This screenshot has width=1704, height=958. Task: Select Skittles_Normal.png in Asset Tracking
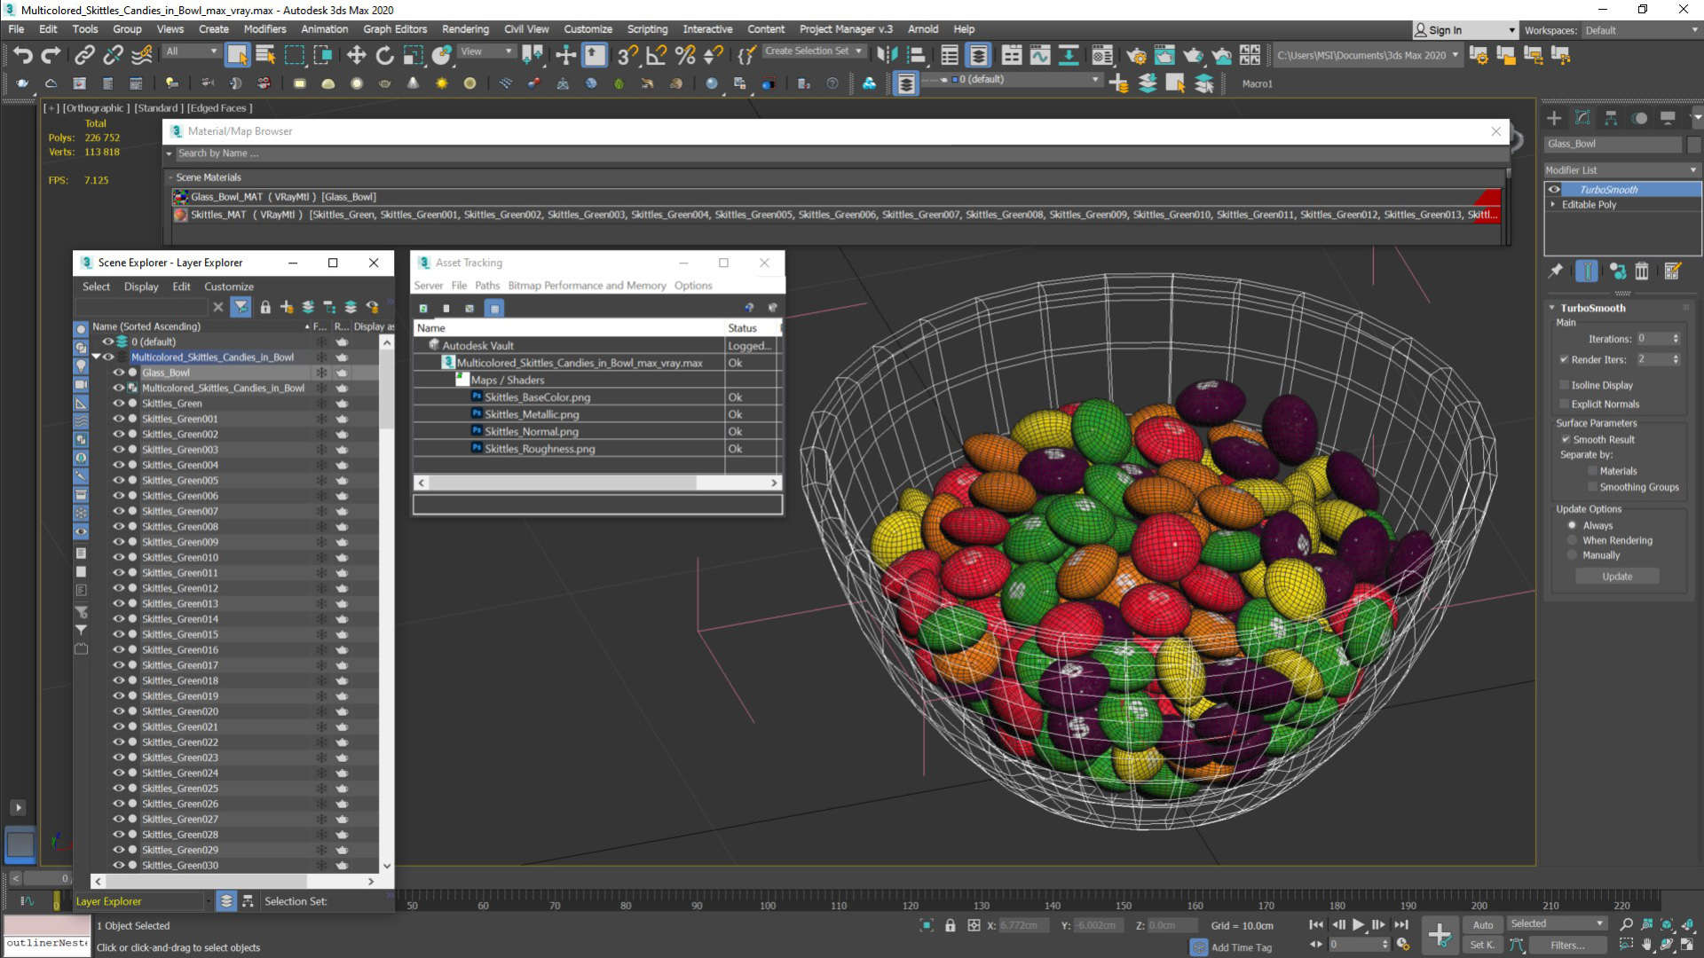click(x=532, y=431)
